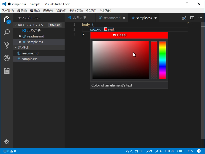The width and height of the screenshot is (205, 154).
Task: Click unsaved dot on readme.md tab
Action: 124,18
